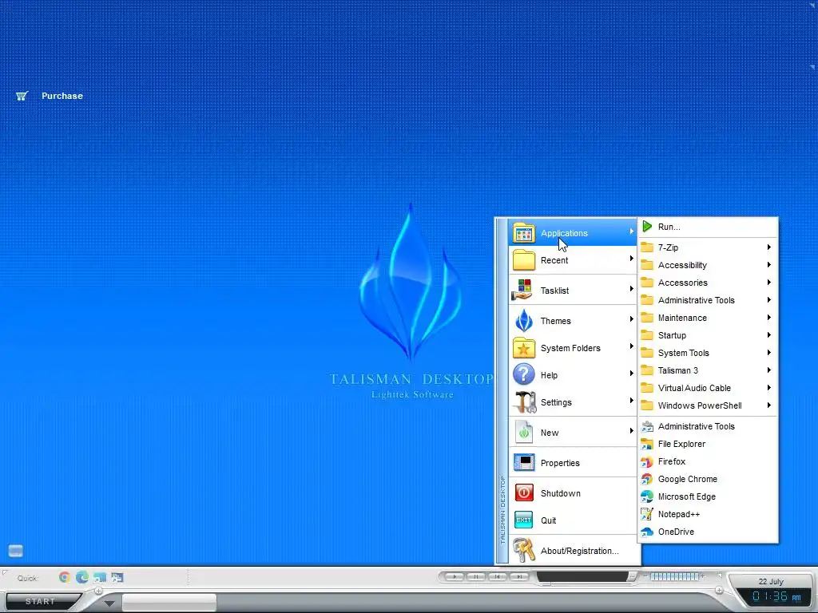Expand the Settings submenu arrow
This screenshot has height=613, width=818.
click(631, 401)
